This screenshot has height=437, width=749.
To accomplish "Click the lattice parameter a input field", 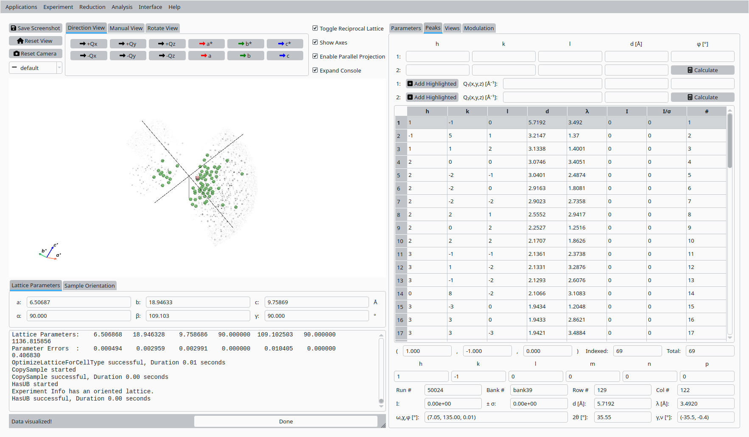I will [x=78, y=302].
